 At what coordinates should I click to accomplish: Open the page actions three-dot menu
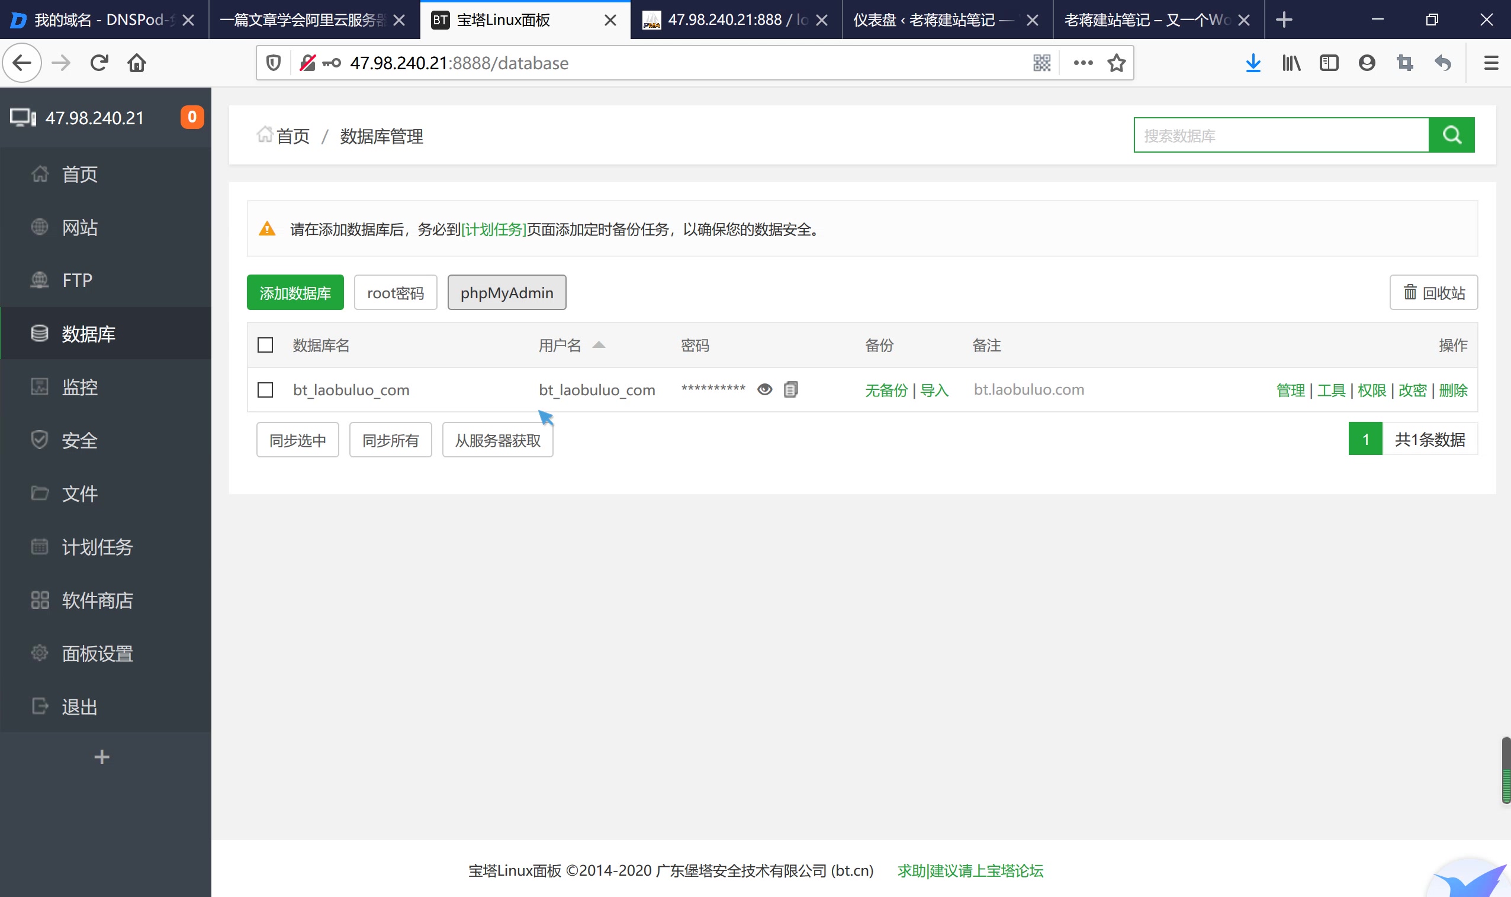pyautogui.click(x=1083, y=63)
